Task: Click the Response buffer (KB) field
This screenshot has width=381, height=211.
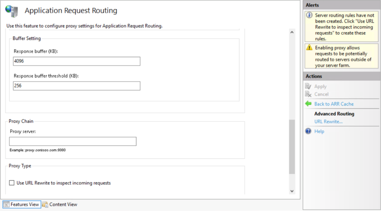Action: tap(77, 61)
